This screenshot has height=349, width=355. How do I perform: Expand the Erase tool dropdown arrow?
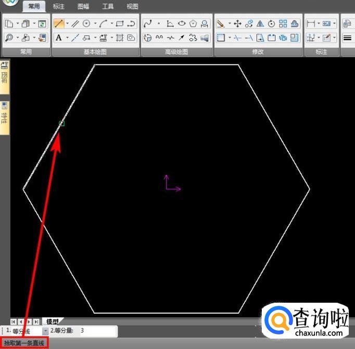pos(230,23)
